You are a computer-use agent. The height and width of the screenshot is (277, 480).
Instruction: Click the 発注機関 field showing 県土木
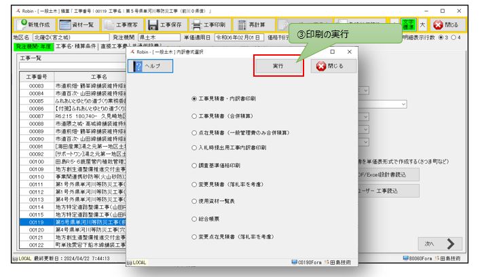[159, 37]
